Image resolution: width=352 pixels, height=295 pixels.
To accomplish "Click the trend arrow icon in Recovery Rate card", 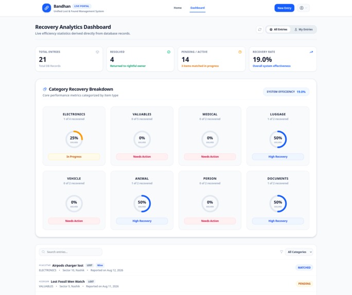I will (311, 52).
